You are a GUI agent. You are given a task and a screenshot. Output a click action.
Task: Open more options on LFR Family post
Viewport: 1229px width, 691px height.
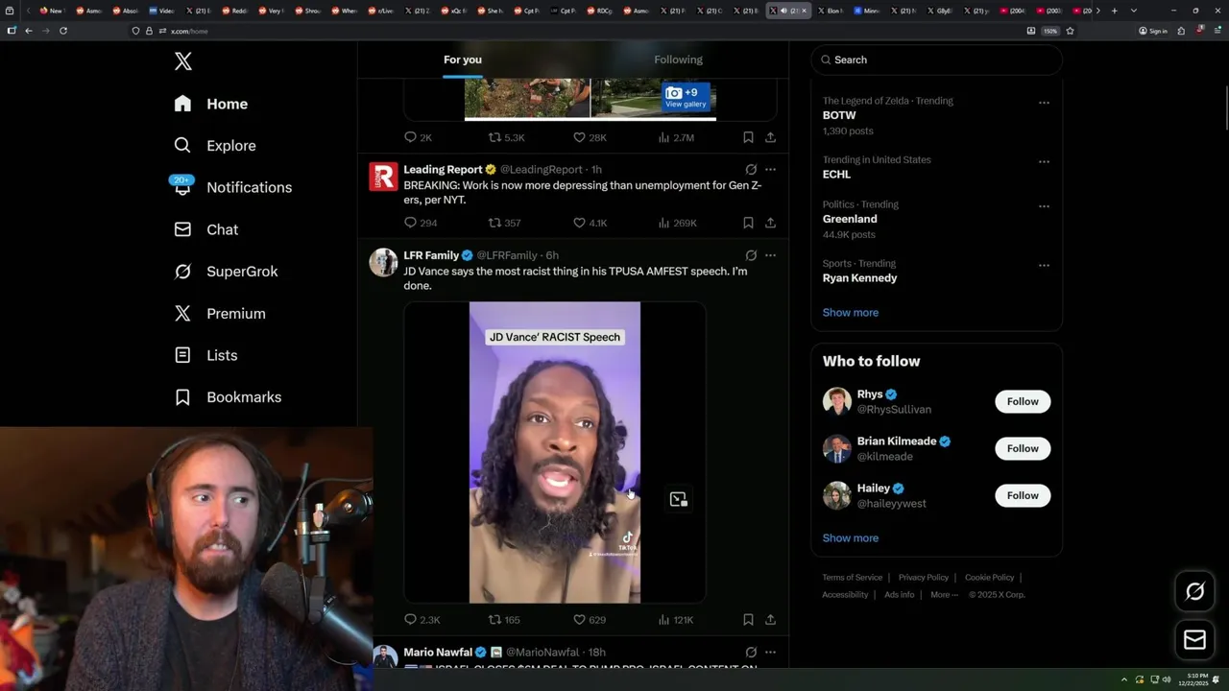pyautogui.click(x=770, y=255)
